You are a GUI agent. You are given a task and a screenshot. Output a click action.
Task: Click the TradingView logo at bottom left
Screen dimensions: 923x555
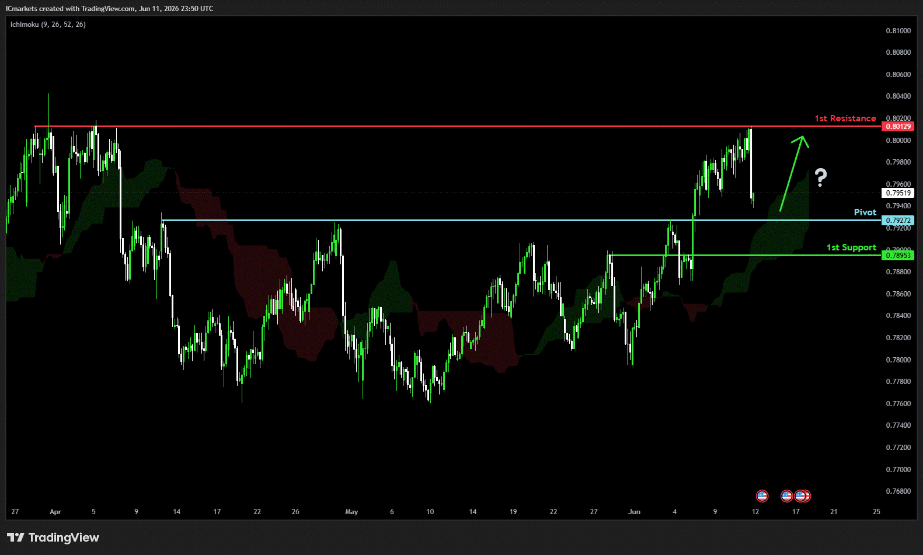coord(53,537)
